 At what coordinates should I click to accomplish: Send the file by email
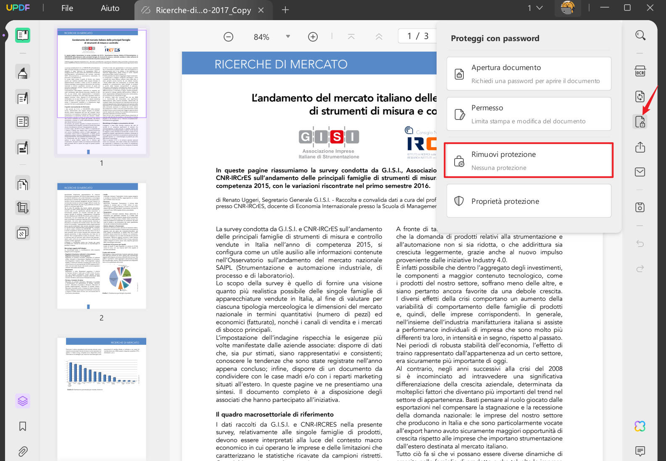640,172
